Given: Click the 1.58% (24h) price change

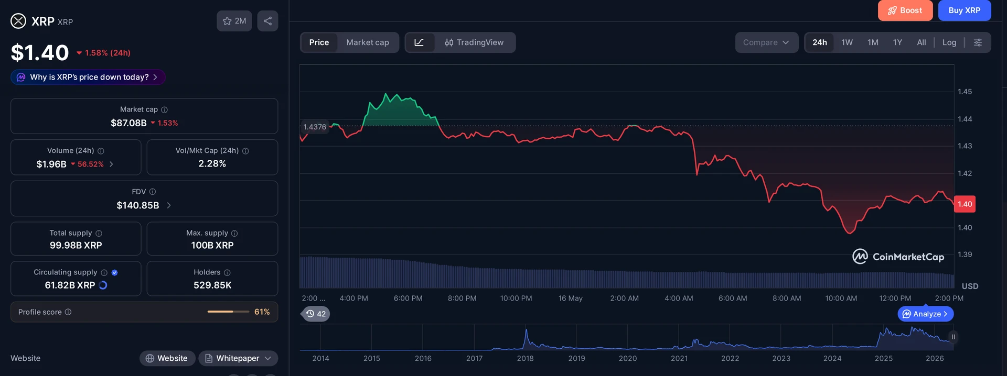Looking at the screenshot, I should coord(103,53).
